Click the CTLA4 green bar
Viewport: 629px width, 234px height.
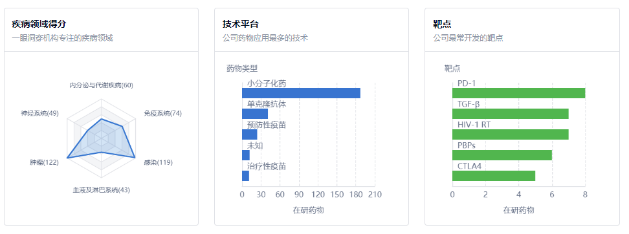(494, 176)
